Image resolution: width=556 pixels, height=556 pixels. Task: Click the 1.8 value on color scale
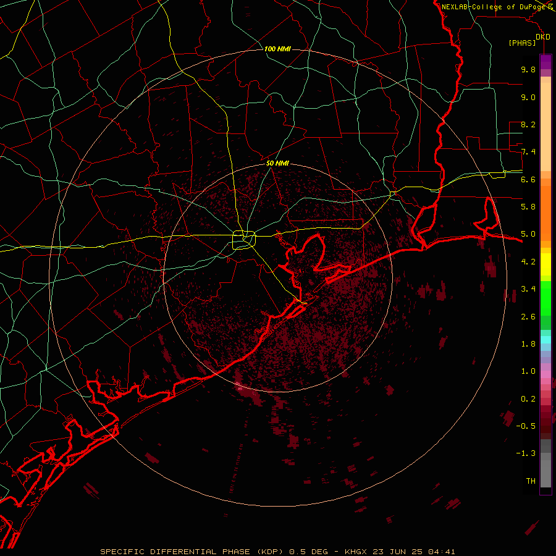pyautogui.click(x=528, y=344)
